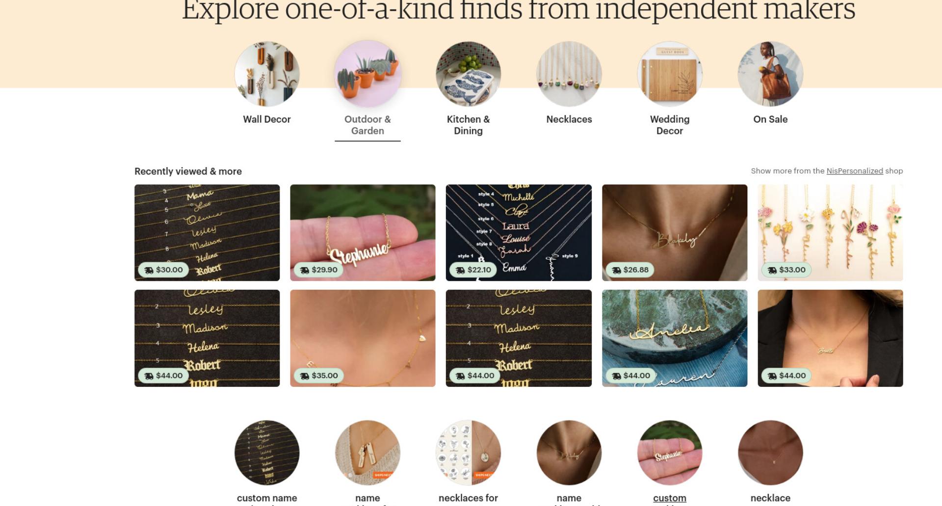The width and height of the screenshot is (942, 506).
Task: Open the $29.90 Stephanie necklace listing
Action: coord(363,232)
